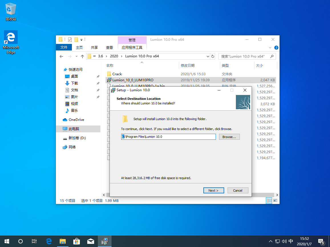Open Microsoft Store from the taskbar
Viewport: 330px width, 247px height.
[x=77, y=241]
